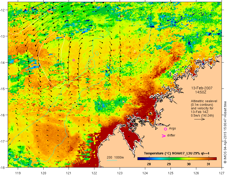Click the latitude axis label -16

click(3, 115)
